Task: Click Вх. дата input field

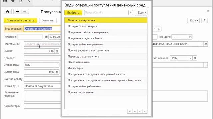Action: [180, 37]
